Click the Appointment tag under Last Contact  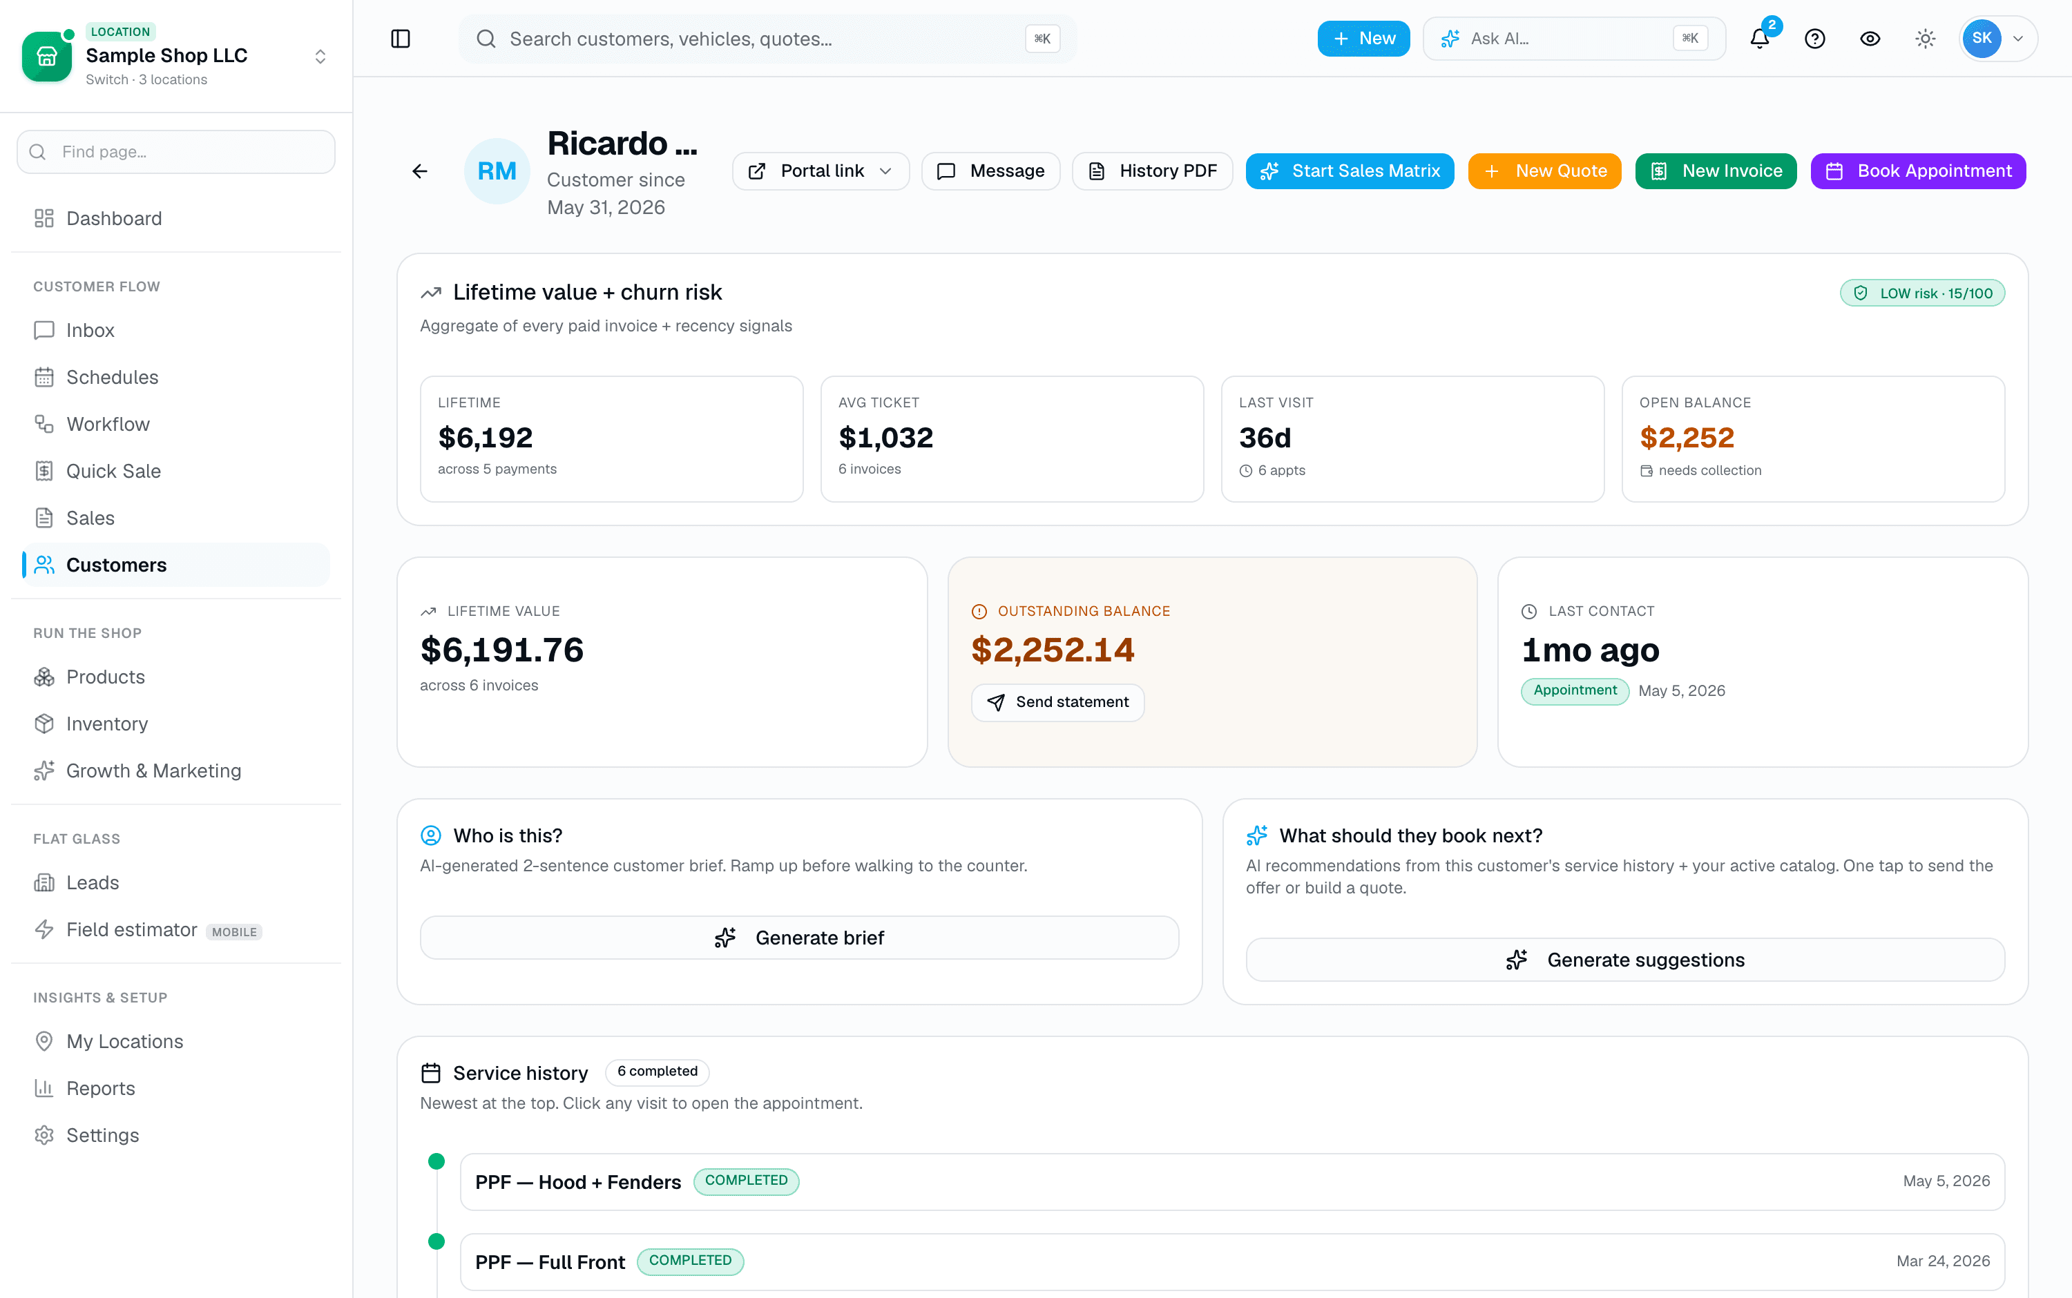[x=1575, y=690]
